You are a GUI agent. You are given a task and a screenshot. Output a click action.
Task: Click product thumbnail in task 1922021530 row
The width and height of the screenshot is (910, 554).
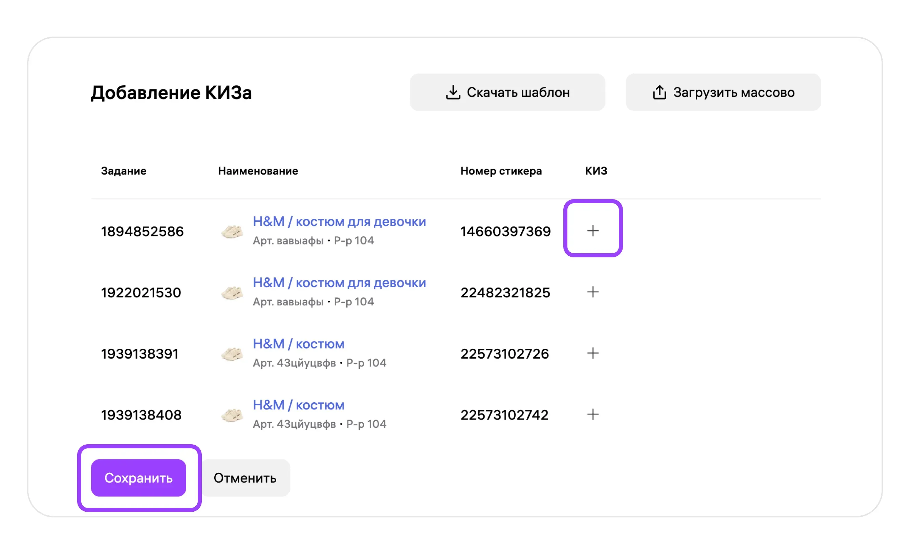point(232,293)
